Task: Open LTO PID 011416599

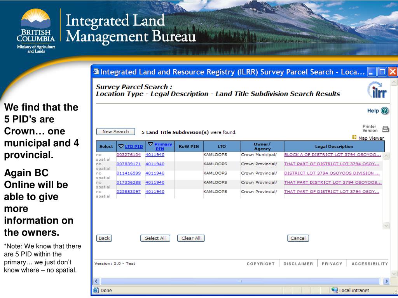Action: 128,173
